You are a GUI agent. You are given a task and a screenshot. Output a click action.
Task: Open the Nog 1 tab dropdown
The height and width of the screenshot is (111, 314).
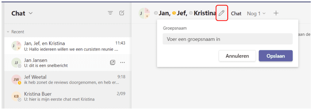256,13
